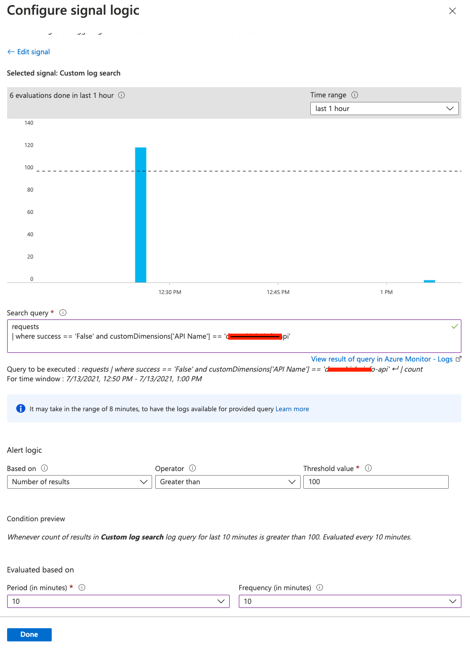Close the Configure signal logic panel
Viewport: 470px width, 649px height.
coord(452,11)
